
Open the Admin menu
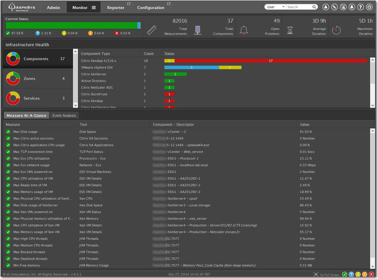[53, 8]
